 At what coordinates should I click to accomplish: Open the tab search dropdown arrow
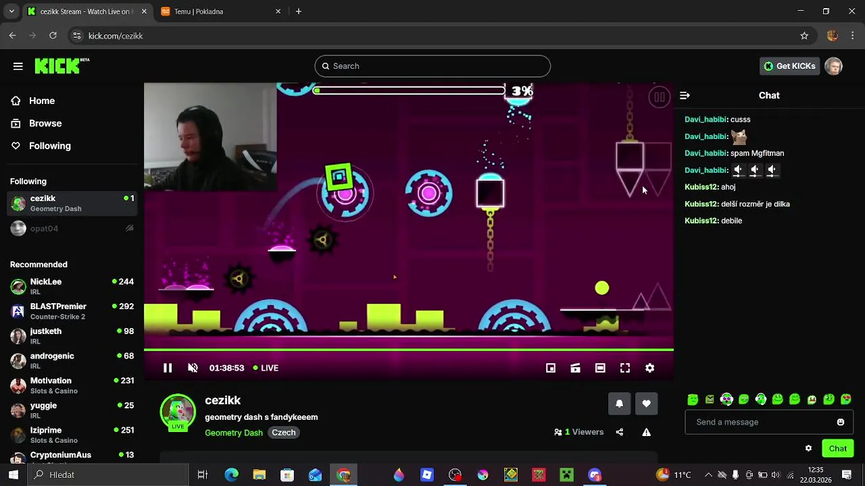tap(11, 11)
